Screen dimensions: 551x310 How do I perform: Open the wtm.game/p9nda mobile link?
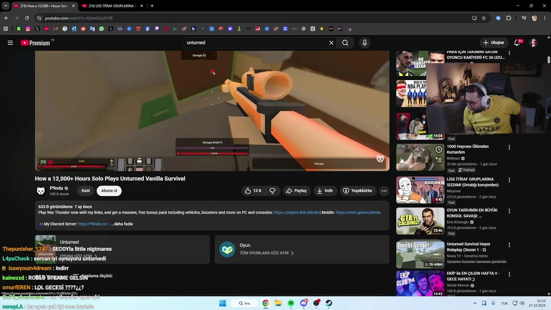[x=358, y=212]
